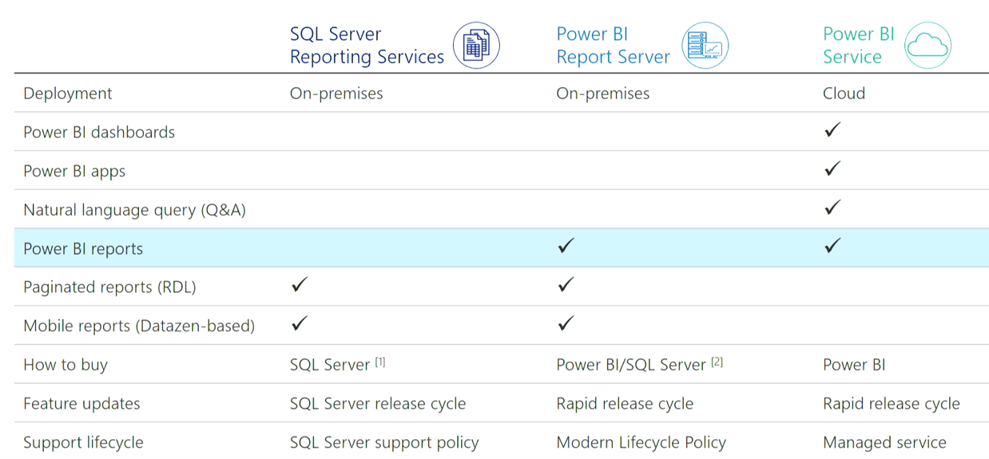Click Mobile reports (Datazen-based) label

139,326
